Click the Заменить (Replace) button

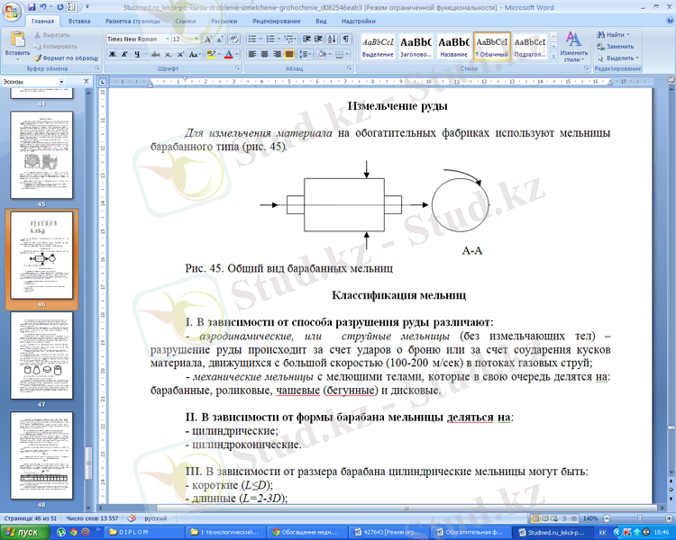coord(618,46)
